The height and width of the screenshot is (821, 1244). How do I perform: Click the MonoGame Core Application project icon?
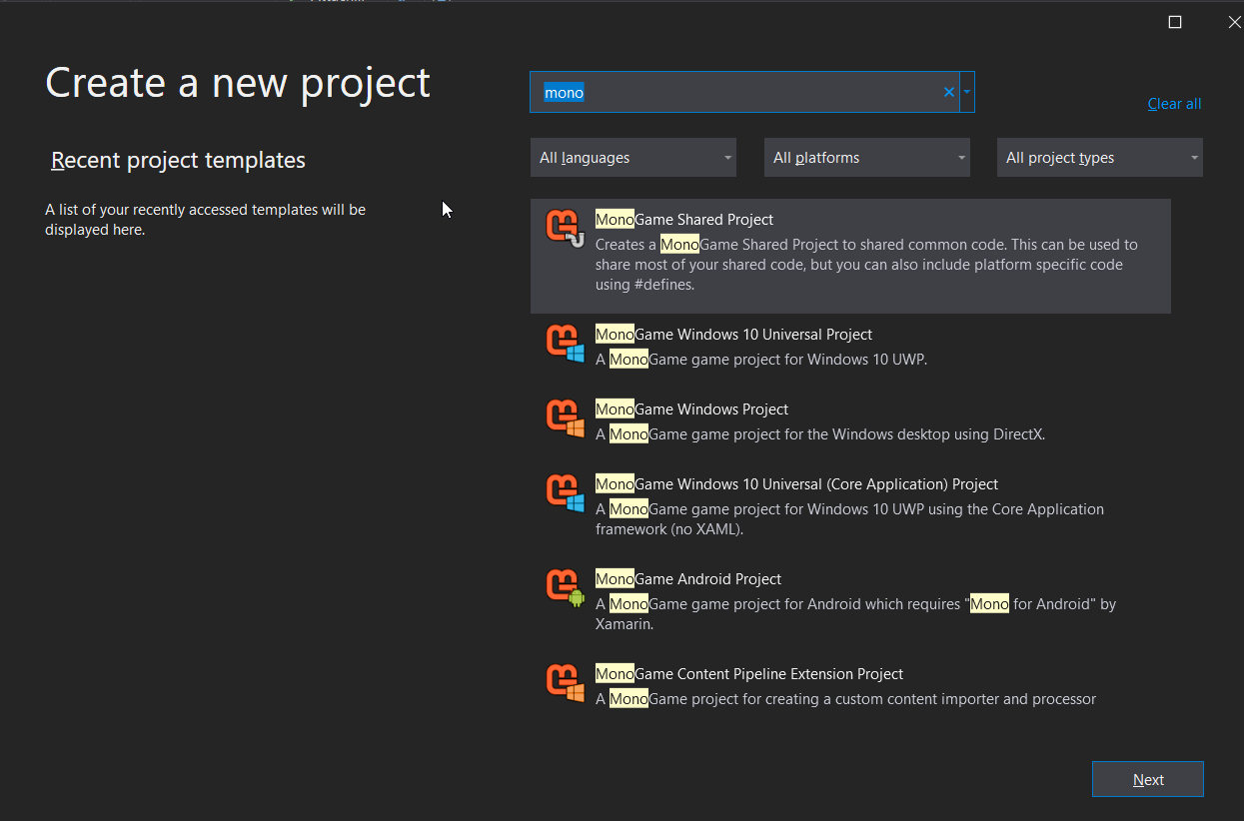coord(564,492)
